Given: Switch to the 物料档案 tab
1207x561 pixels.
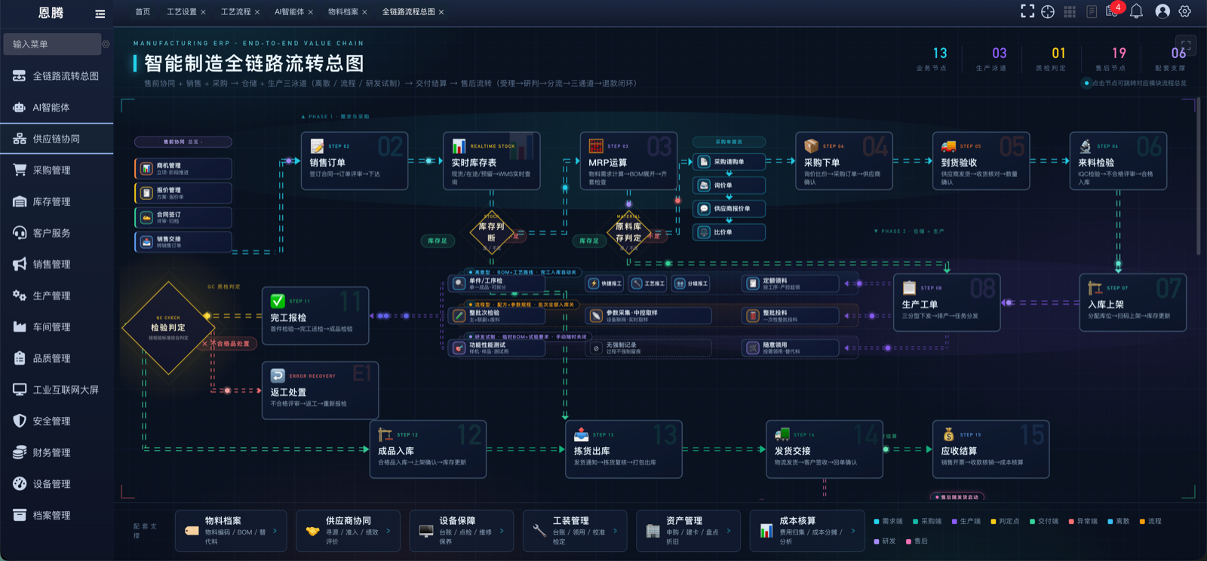Looking at the screenshot, I should click(x=343, y=12).
